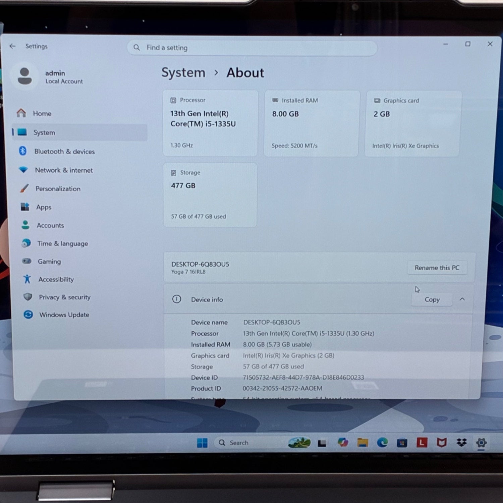Click the Find a setting search box

pos(252,48)
